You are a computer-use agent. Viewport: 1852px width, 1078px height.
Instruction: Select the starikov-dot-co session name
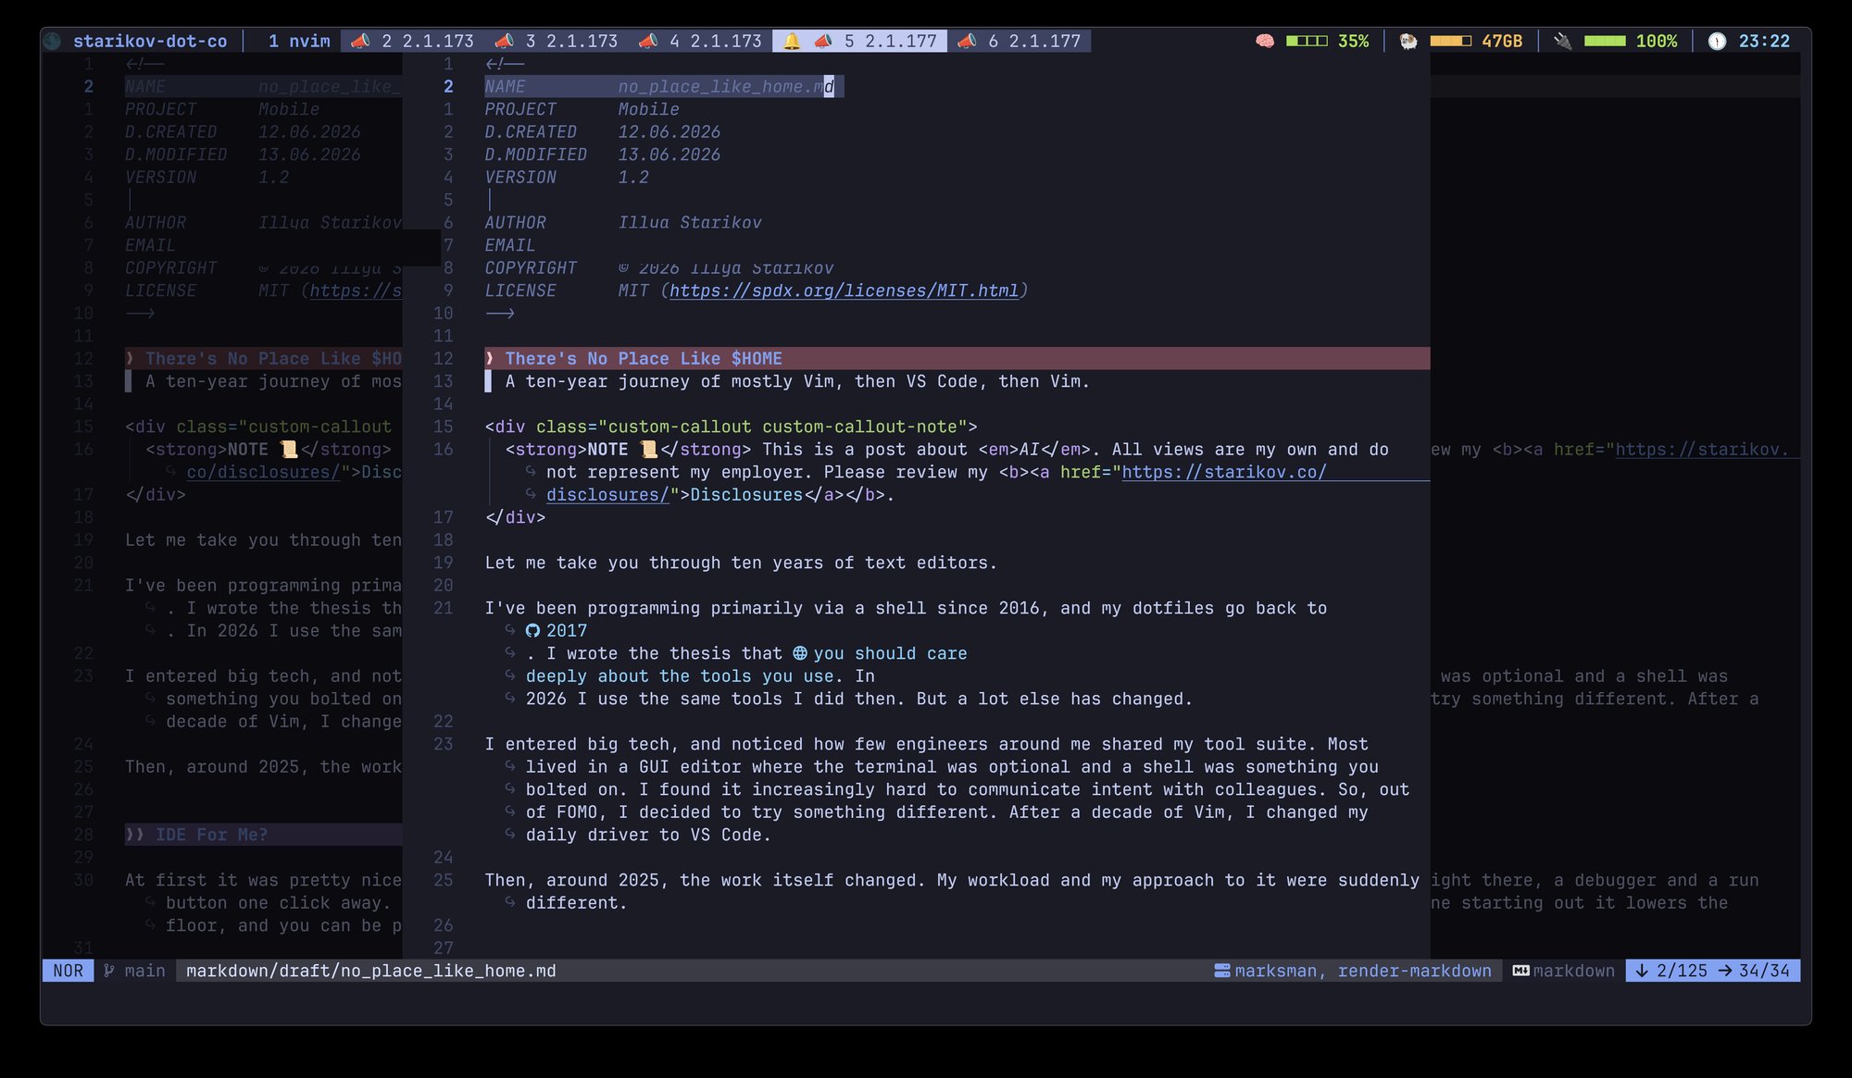click(150, 41)
